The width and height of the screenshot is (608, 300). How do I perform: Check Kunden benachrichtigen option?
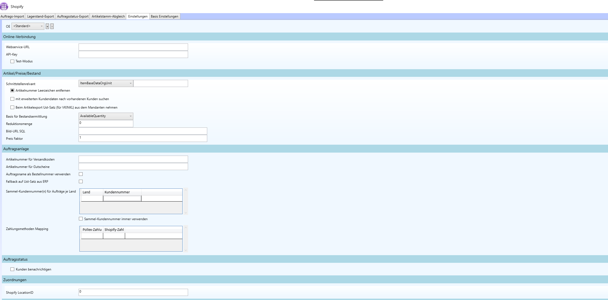coord(12,269)
